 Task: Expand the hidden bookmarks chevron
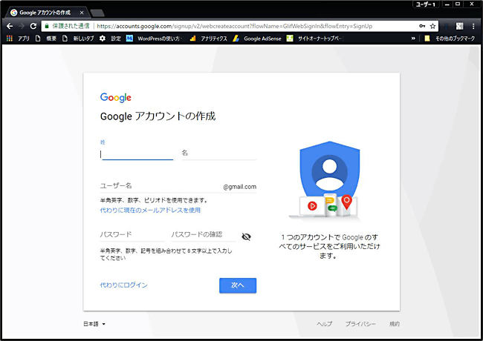tap(413, 39)
